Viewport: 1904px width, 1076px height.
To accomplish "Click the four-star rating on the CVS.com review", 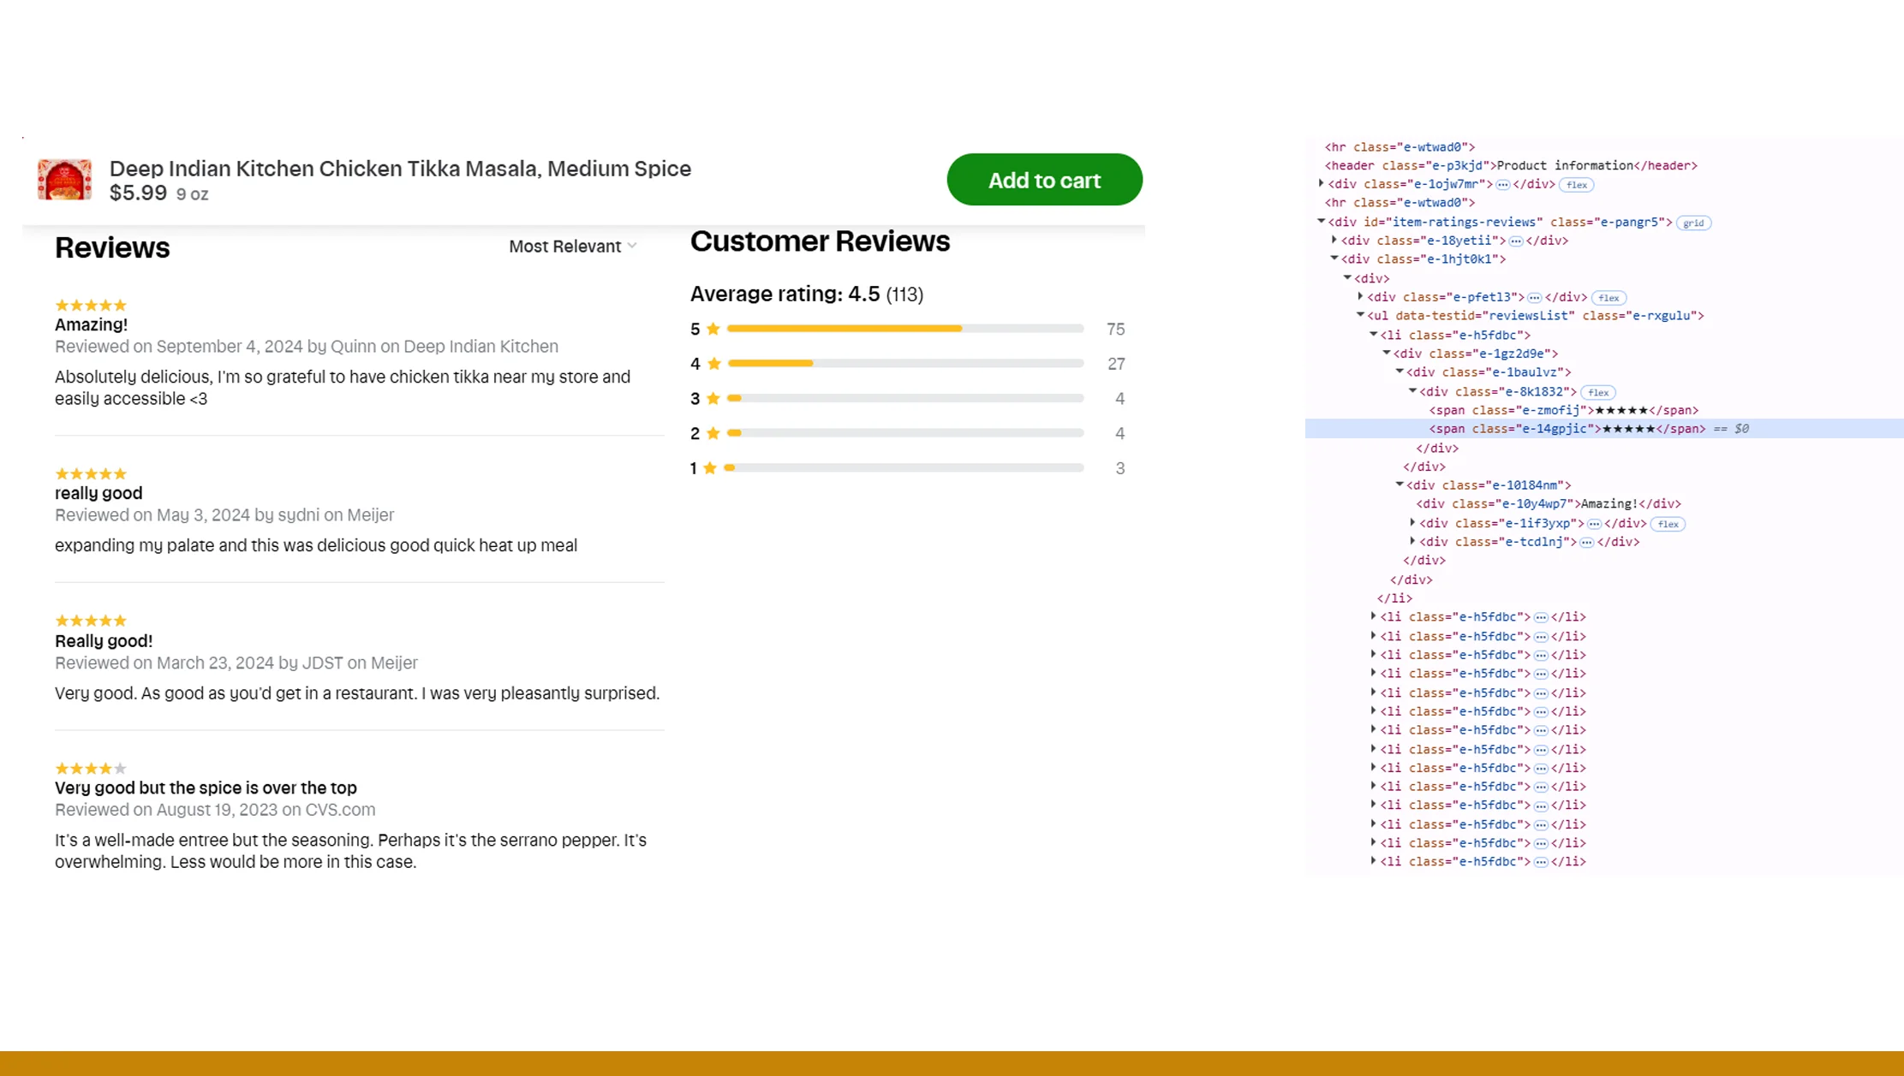I will pos(90,768).
